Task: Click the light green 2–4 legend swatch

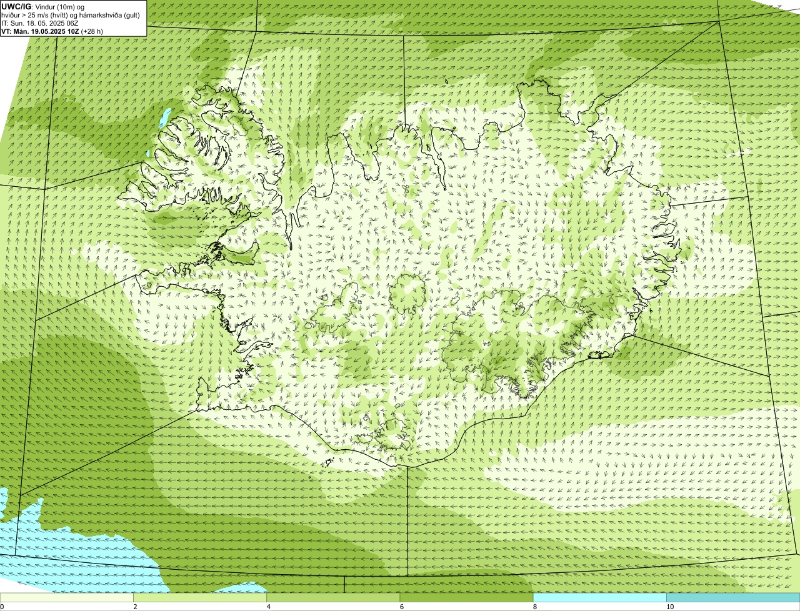Action: coord(200,597)
